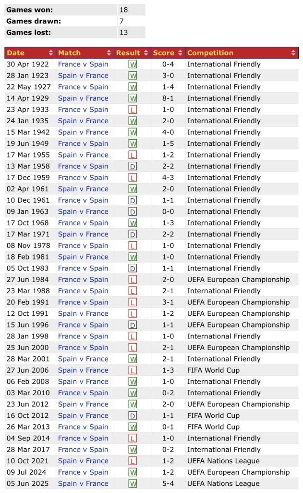The height and width of the screenshot is (493, 303).
Task: Open Spain v France match from 05 Jun 2025
Action: coord(83,483)
